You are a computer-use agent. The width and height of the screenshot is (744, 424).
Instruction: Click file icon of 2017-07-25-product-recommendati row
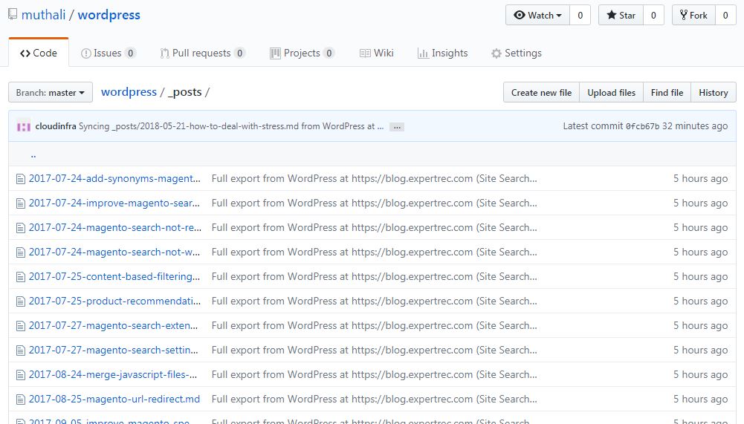20,301
